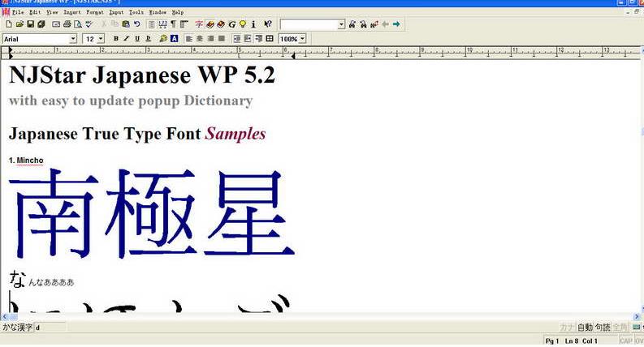644x347 pixels.
Task: Click the horizontal scrollbar right arrow
Action: (637, 317)
